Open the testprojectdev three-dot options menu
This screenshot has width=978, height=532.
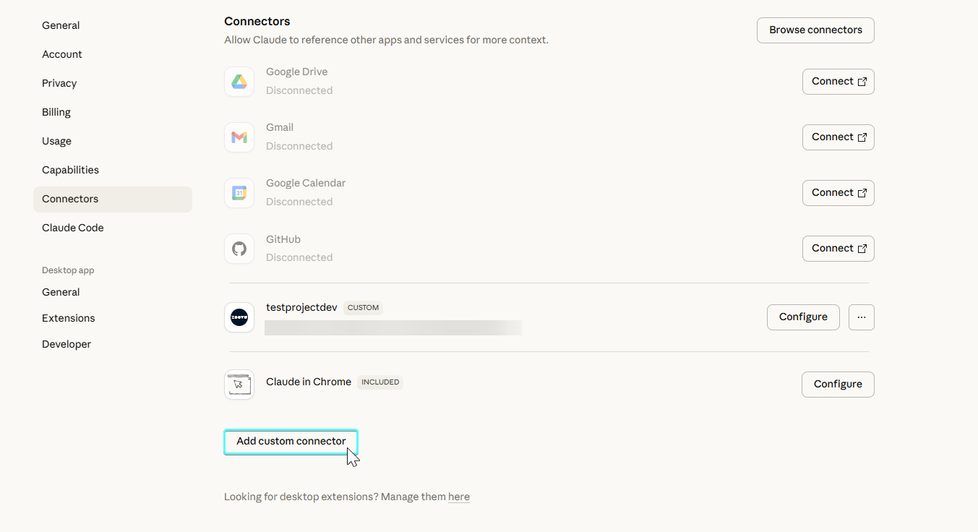pos(861,317)
